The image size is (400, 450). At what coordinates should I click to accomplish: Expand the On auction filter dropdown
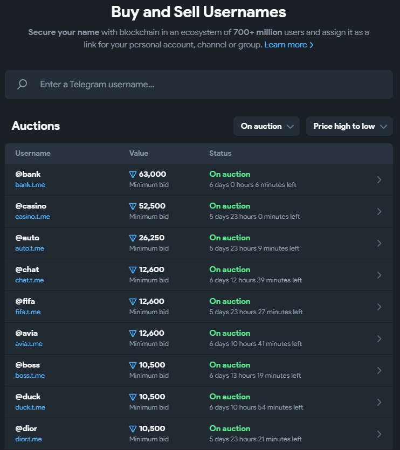click(266, 126)
